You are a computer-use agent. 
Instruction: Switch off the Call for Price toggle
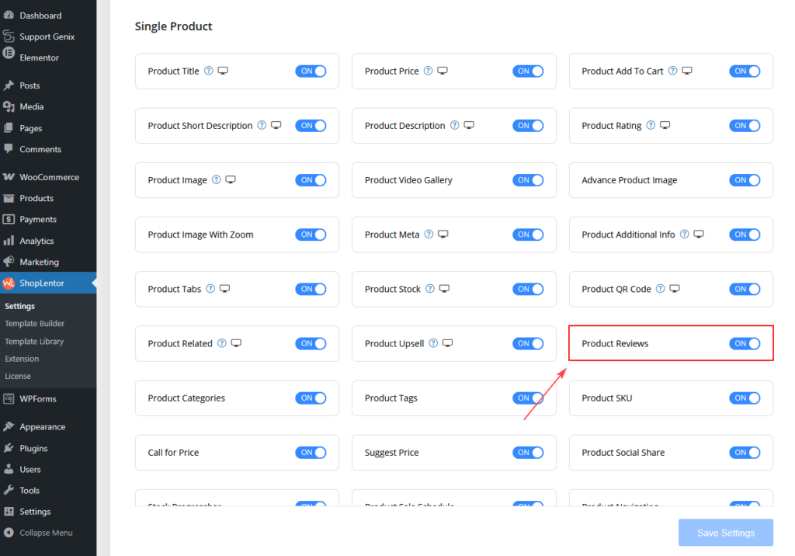(311, 452)
